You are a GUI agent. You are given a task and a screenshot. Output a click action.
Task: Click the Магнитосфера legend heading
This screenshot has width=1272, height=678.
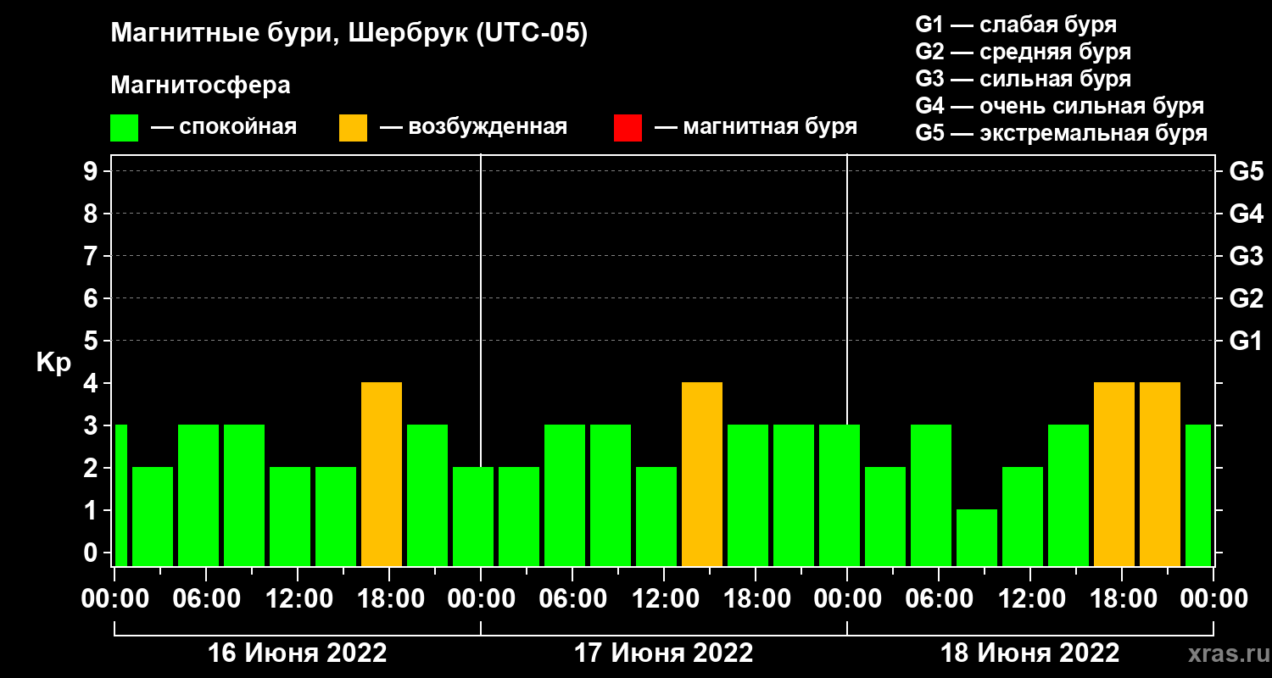click(200, 86)
